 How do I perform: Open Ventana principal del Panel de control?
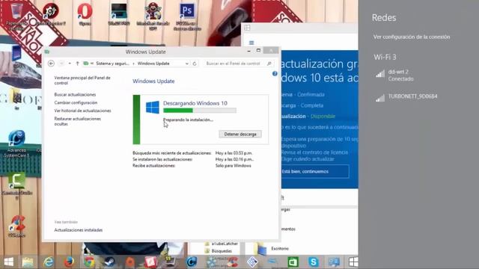(x=82, y=80)
